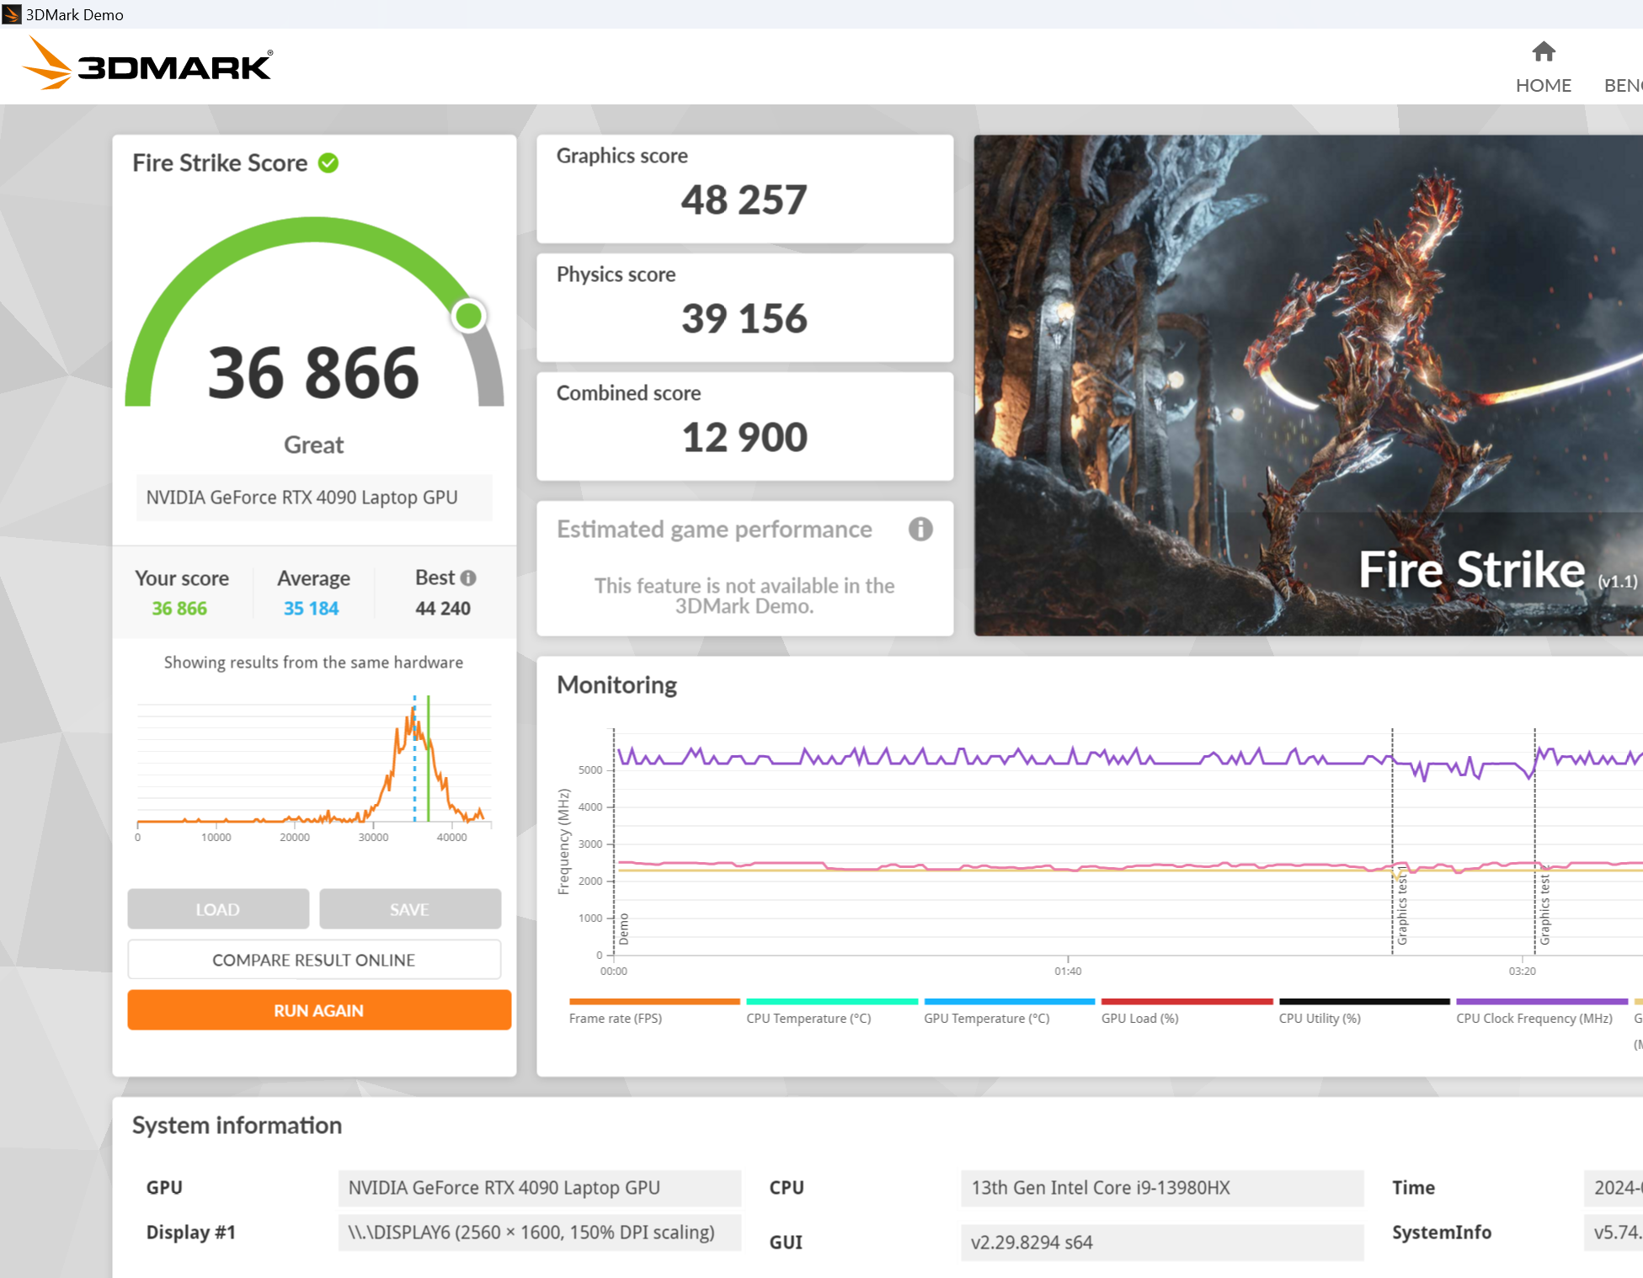1643x1278 pixels.
Task: Click the Home house icon
Action: 1543,52
